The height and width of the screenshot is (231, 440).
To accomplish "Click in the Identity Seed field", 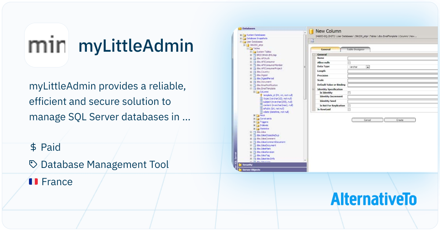I will pos(393,101).
